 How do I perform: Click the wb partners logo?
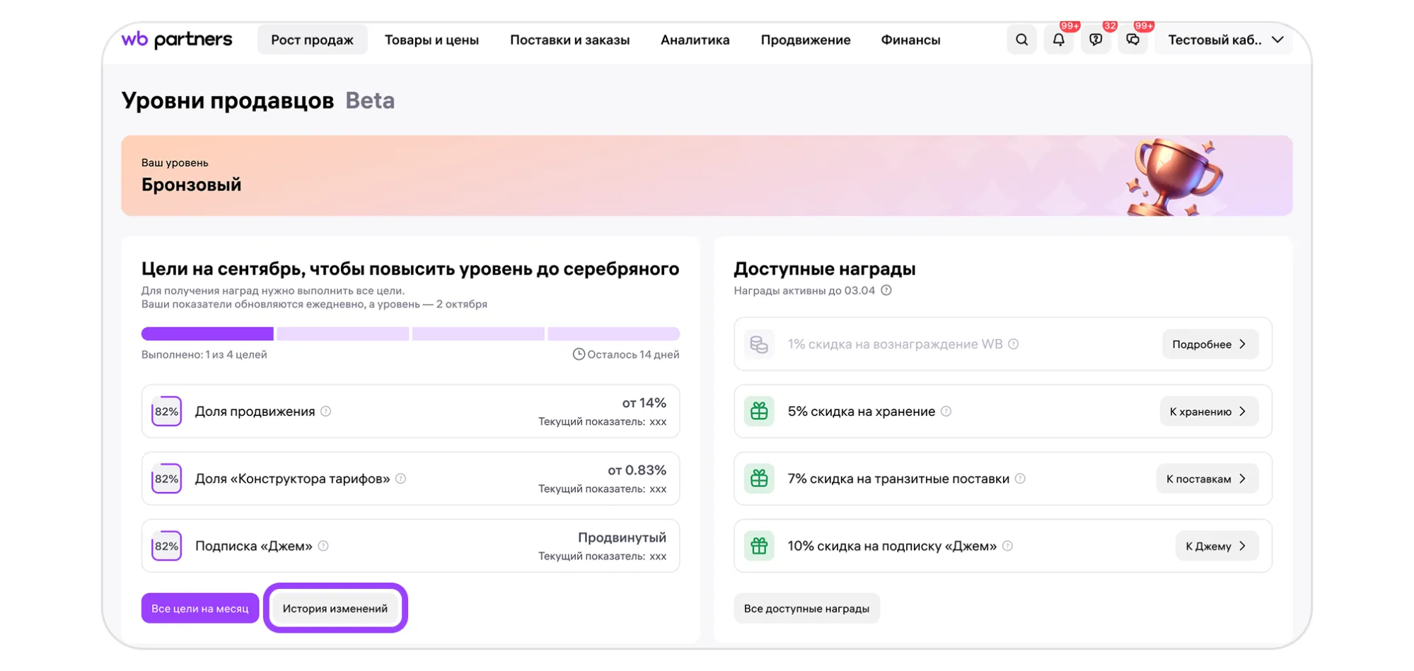177,40
